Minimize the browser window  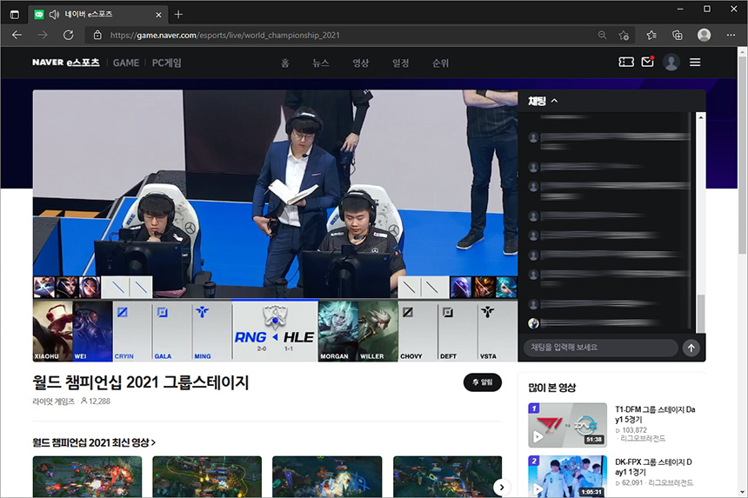[680, 9]
